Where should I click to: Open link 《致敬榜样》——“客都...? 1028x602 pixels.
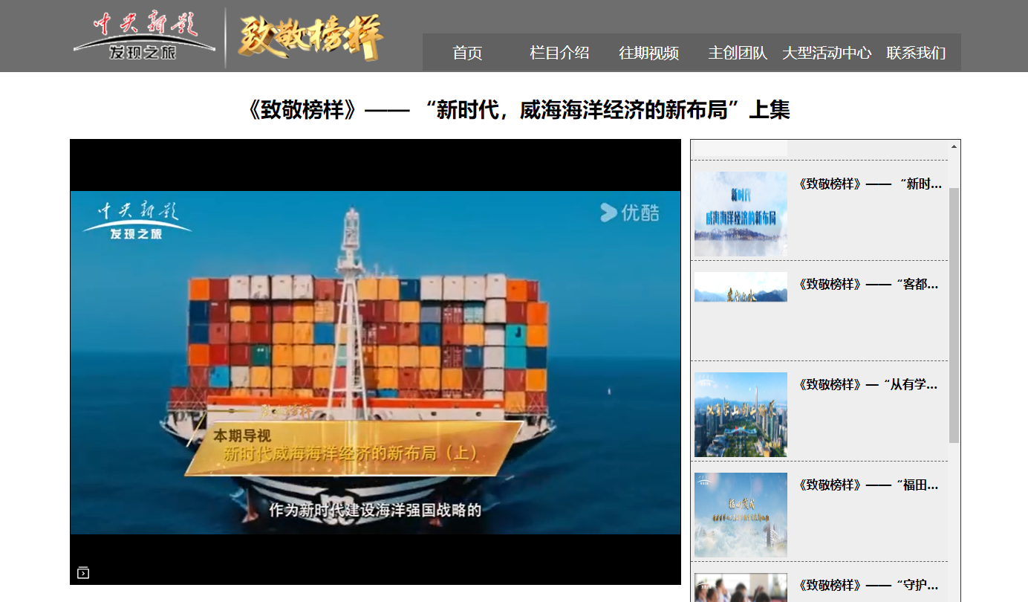(868, 284)
